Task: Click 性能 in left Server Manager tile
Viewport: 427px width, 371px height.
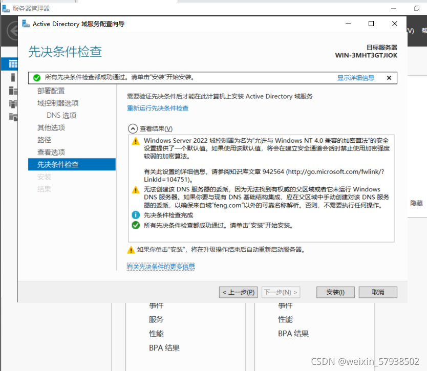Action: pos(156,334)
